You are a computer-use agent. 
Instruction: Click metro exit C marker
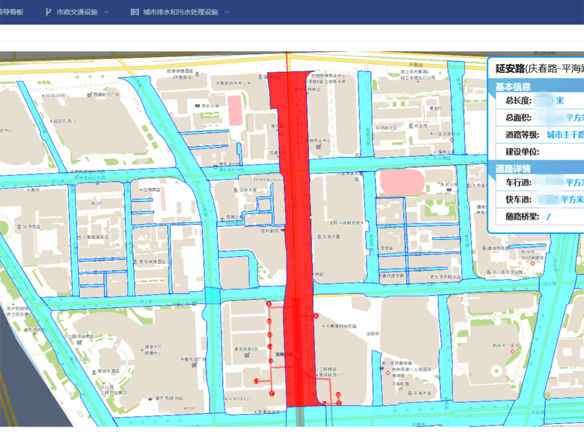(271, 394)
